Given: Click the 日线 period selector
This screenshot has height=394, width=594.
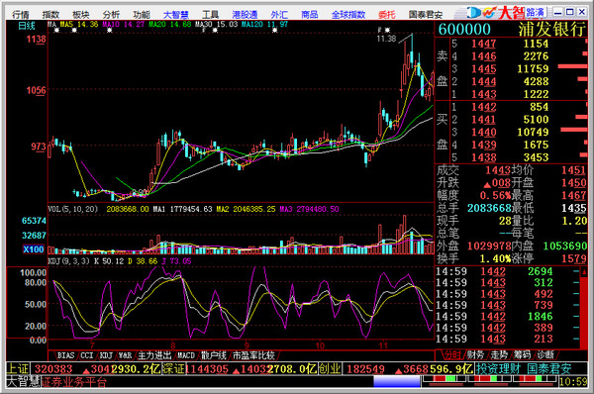Looking at the screenshot, I should [x=27, y=26].
